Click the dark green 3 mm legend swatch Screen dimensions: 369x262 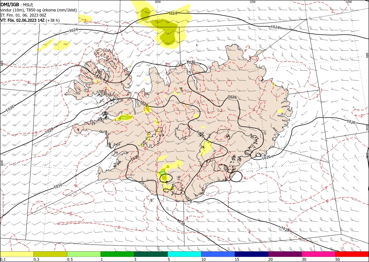[x=151, y=254]
